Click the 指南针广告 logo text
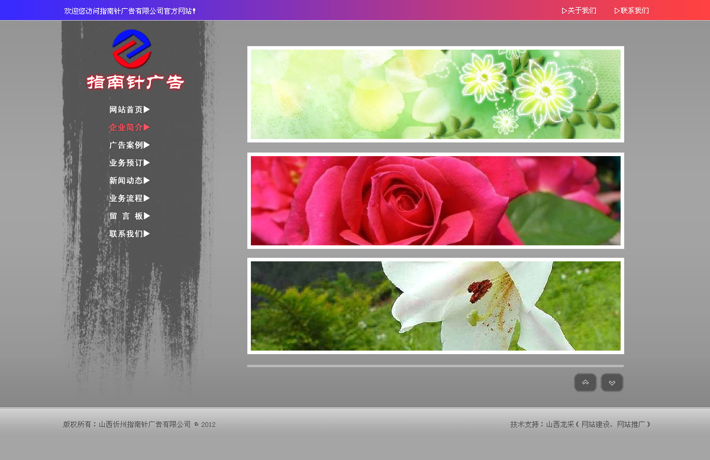The height and width of the screenshot is (460, 710). tap(135, 82)
